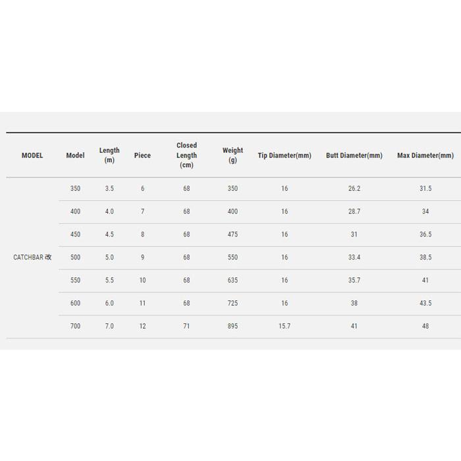Click the Piece column header
This screenshot has height=461, width=461.
tap(142, 155)
